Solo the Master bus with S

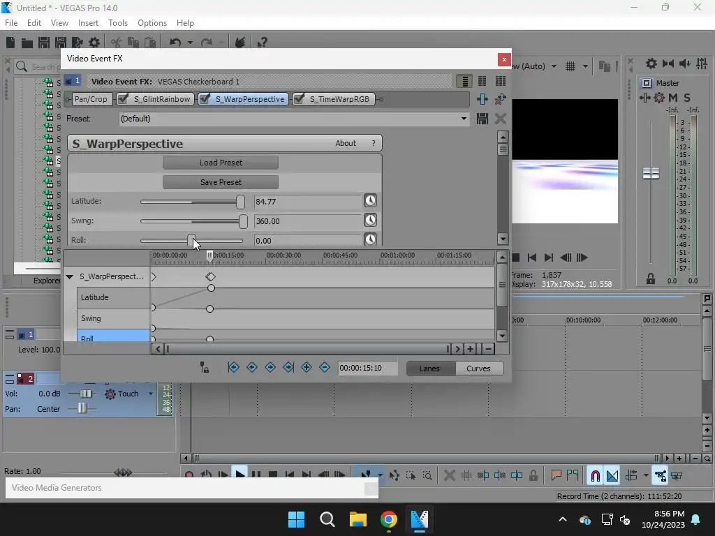(687, 98)
